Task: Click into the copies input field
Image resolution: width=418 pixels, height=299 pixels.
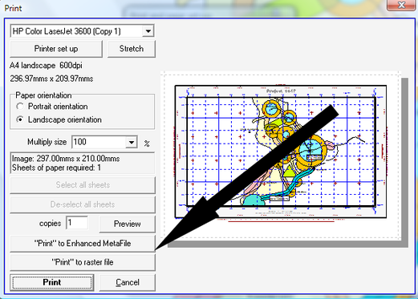Action: click(x=77, y=223)
